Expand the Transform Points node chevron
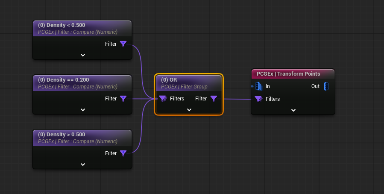 (293, 110)
